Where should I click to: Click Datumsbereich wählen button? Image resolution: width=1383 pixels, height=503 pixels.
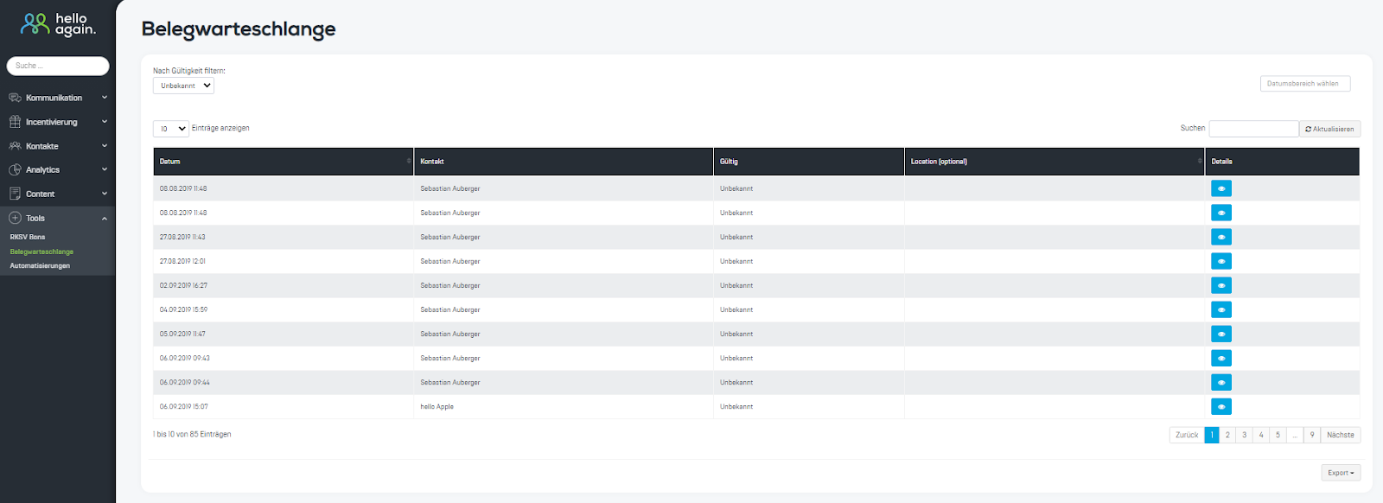[1305, 84]
